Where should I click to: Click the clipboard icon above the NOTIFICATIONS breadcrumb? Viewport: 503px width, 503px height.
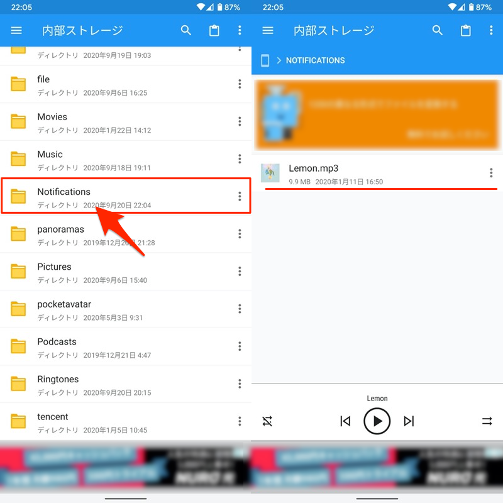click(466, 30)
